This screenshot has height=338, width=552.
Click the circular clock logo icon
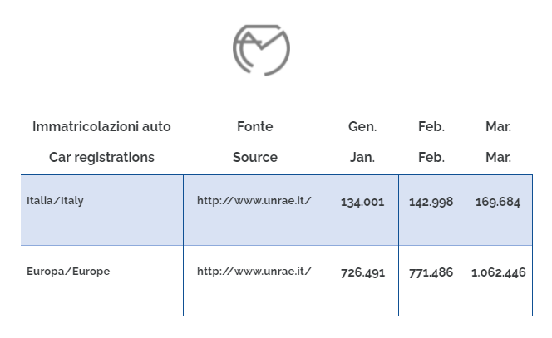click(261, 50)
